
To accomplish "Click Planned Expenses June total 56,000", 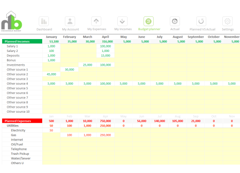I will click(x=142, y=121).
